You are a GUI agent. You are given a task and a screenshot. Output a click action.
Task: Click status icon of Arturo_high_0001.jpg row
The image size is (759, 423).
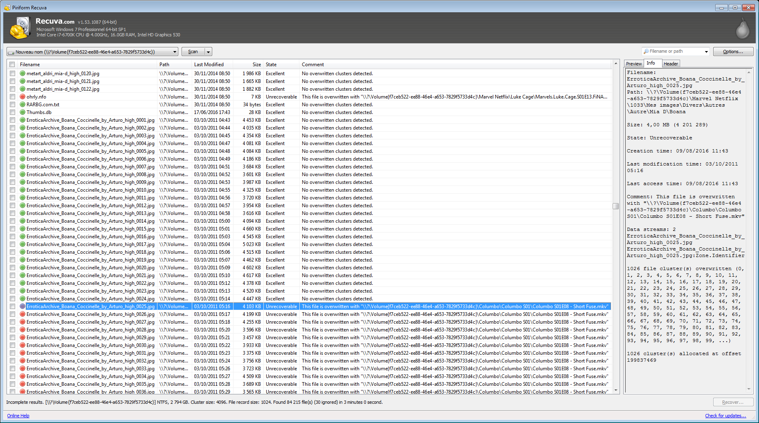(x=22, y=120)
